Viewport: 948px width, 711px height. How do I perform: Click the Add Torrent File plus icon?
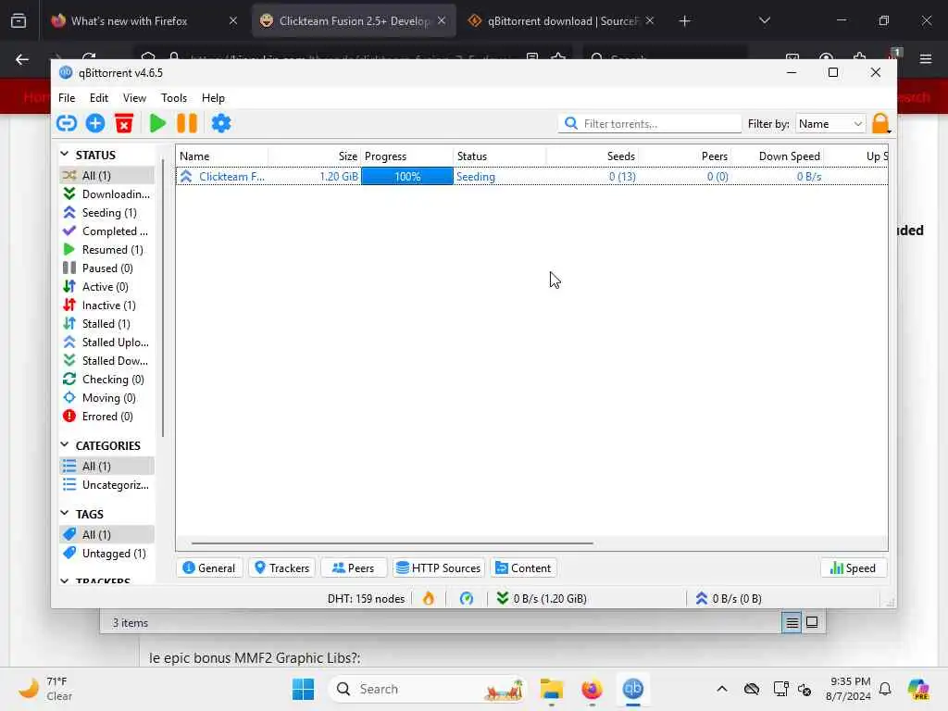click(95, 123)
